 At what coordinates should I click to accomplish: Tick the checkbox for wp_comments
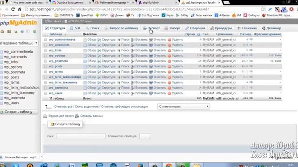pos(46,45)
